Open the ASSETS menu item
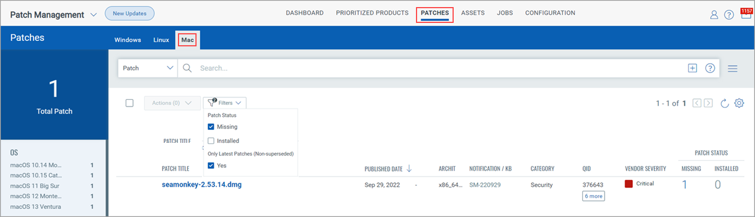Image resolution: width=755 pixels, height=217 pixels. coord(473,13)
